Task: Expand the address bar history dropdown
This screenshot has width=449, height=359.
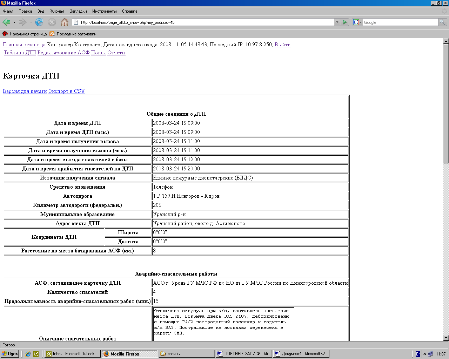Action: point(337,22)
